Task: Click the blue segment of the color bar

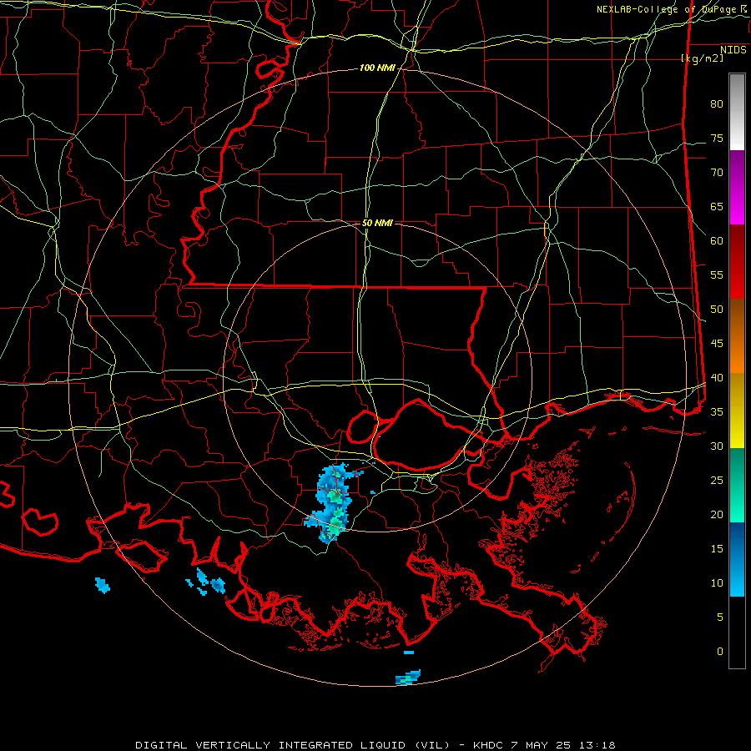Action: point(737,559)
